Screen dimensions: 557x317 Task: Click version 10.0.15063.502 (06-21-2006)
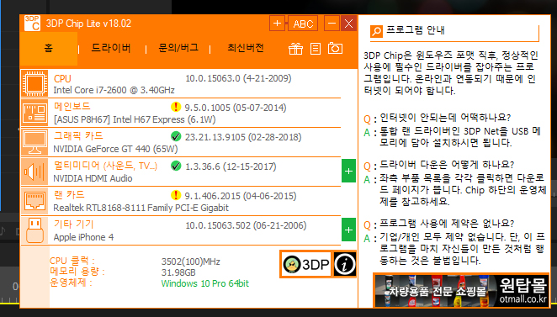click(246, 225)
